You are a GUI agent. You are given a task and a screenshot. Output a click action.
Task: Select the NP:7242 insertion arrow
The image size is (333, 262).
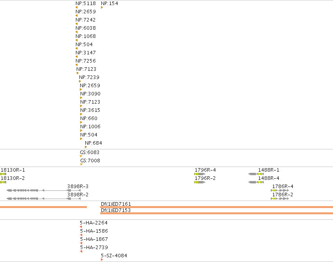click(76, 24)
